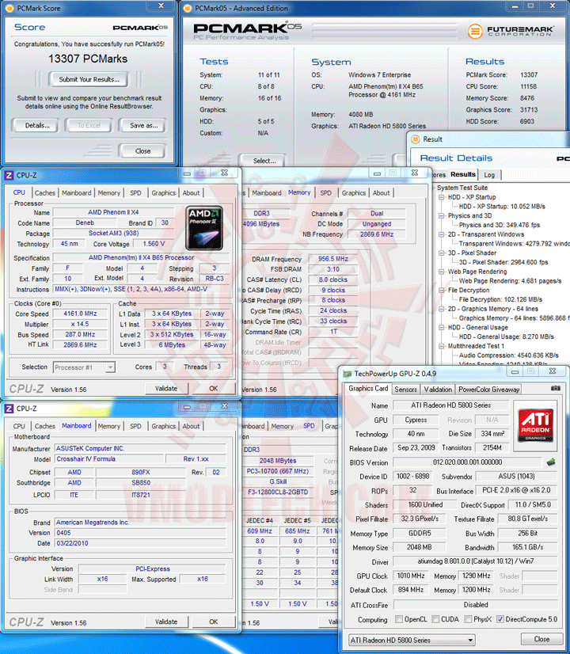Click the Bandwidth 165.1 GB/s field
The height and width of the screenshot is (654, 570).
point(527,547)
